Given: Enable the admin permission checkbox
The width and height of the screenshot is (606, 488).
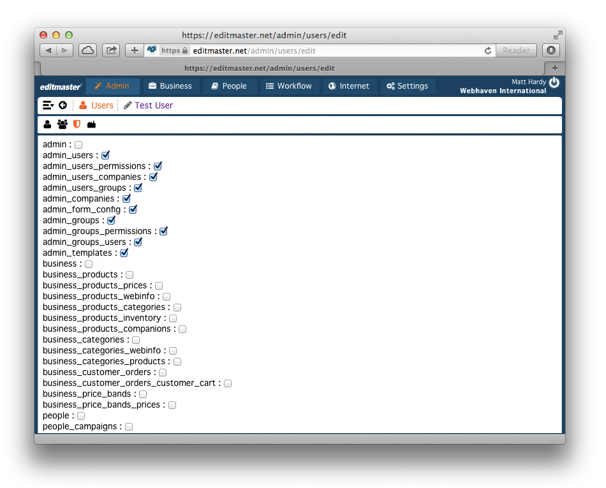Looking at the screenshot, I should click(x=78, y=145).
